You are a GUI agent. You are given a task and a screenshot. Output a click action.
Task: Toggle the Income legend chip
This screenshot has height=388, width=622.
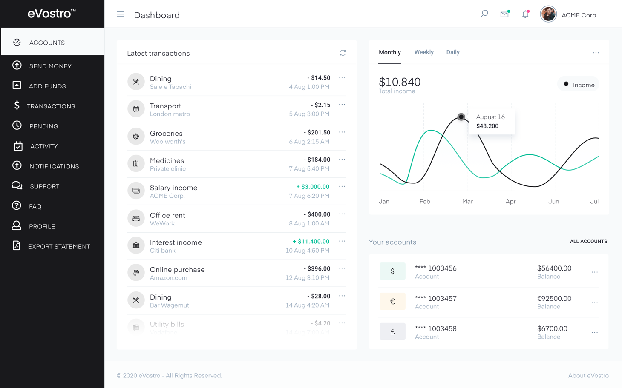(x=578, y=85)
